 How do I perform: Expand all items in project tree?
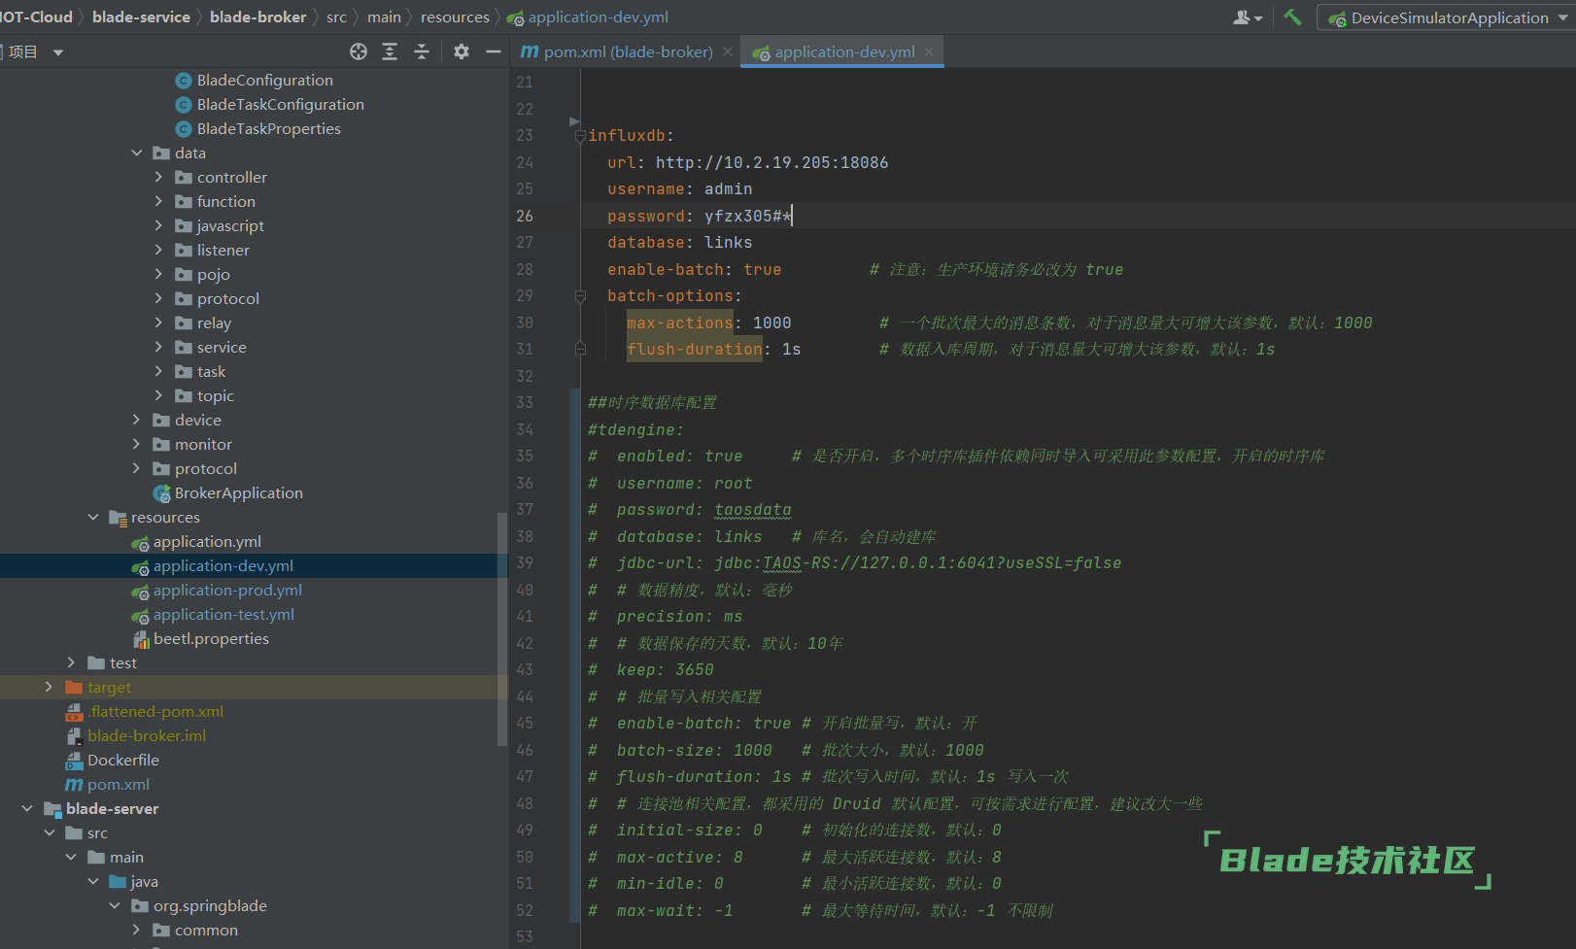point(390,51)
